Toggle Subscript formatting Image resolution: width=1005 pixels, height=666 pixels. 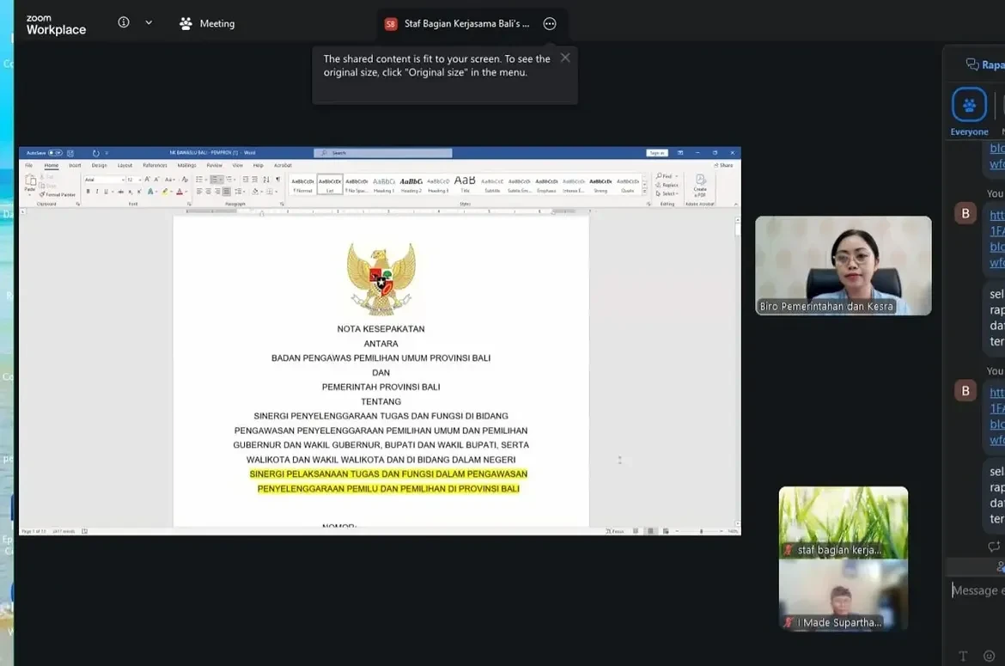(x=130, y=192)
